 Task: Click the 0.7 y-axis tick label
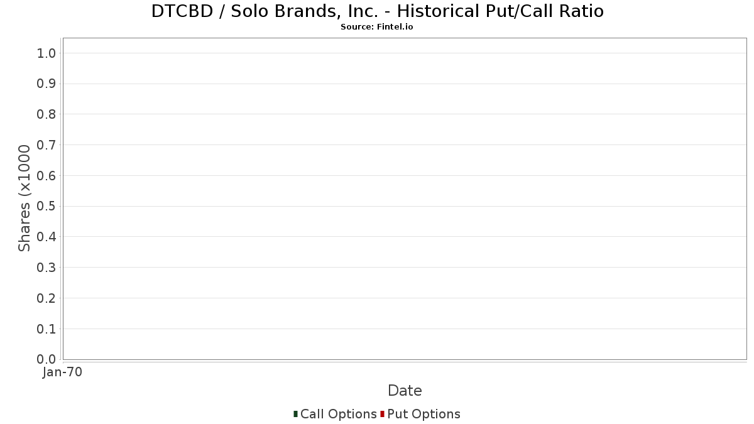(47, 145)
